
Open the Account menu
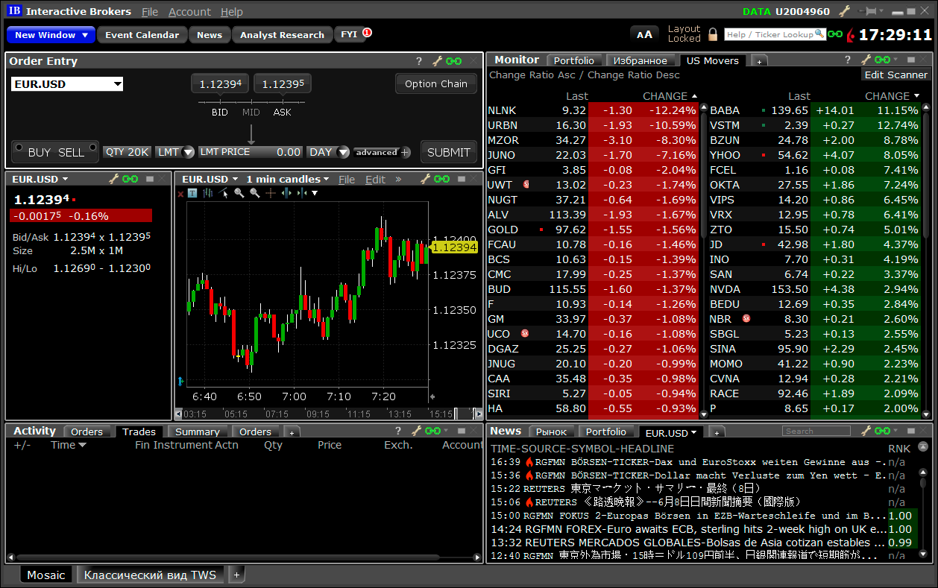point(189,12)
